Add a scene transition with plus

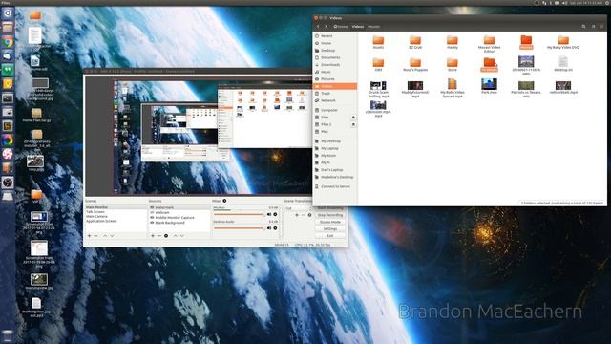[297, 215]
